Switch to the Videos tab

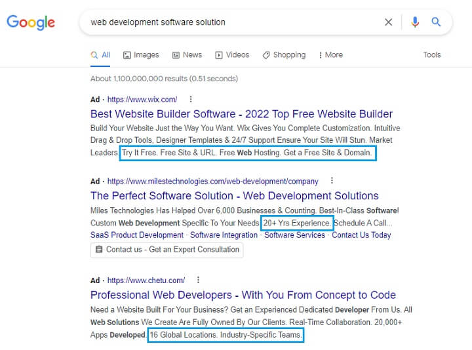point(232,55)
